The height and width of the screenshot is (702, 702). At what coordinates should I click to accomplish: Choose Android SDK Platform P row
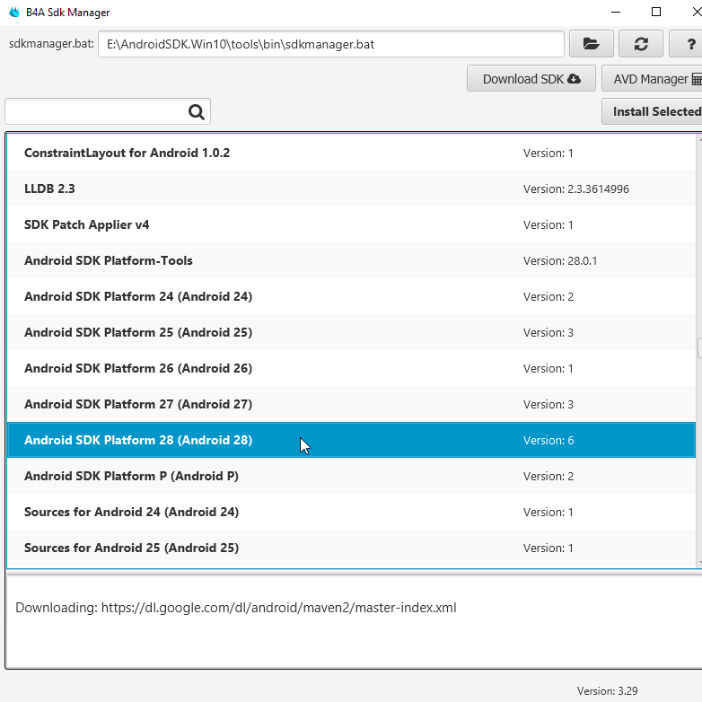pos(131,476)
